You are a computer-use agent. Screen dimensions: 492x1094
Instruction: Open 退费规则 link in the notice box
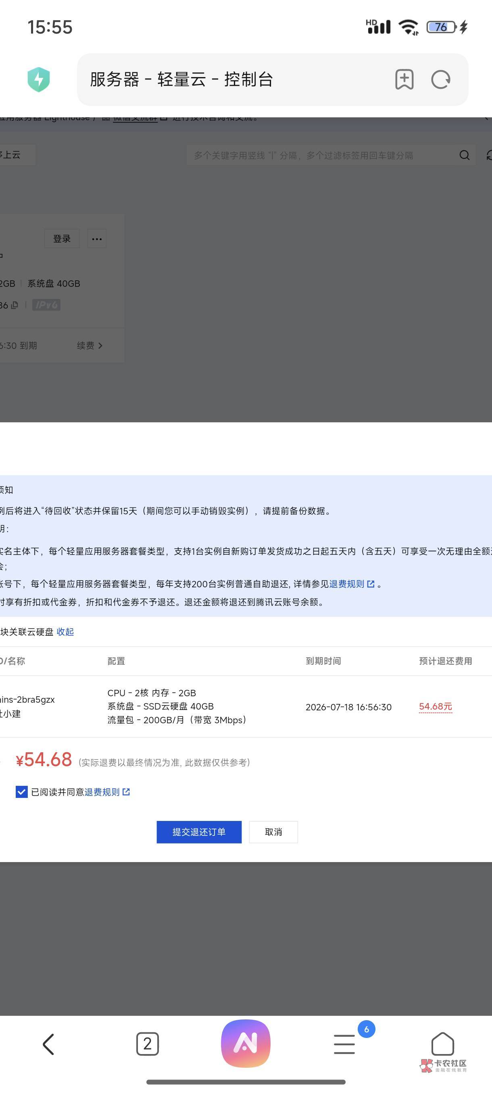point(347,584)
